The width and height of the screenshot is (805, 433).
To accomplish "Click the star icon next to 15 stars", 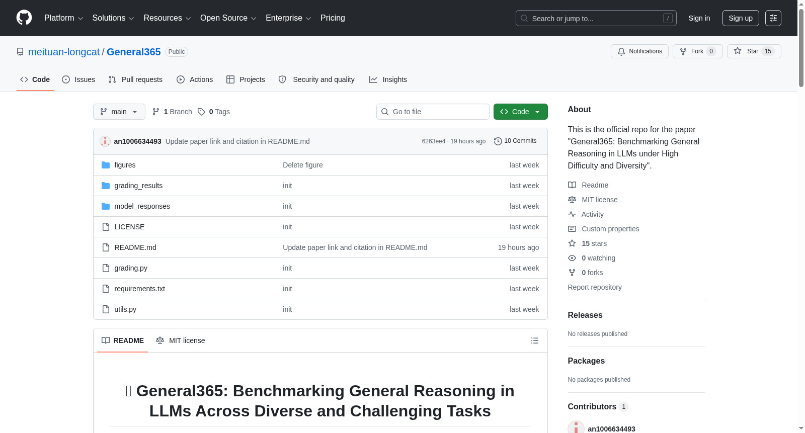I will click(572, 243).
